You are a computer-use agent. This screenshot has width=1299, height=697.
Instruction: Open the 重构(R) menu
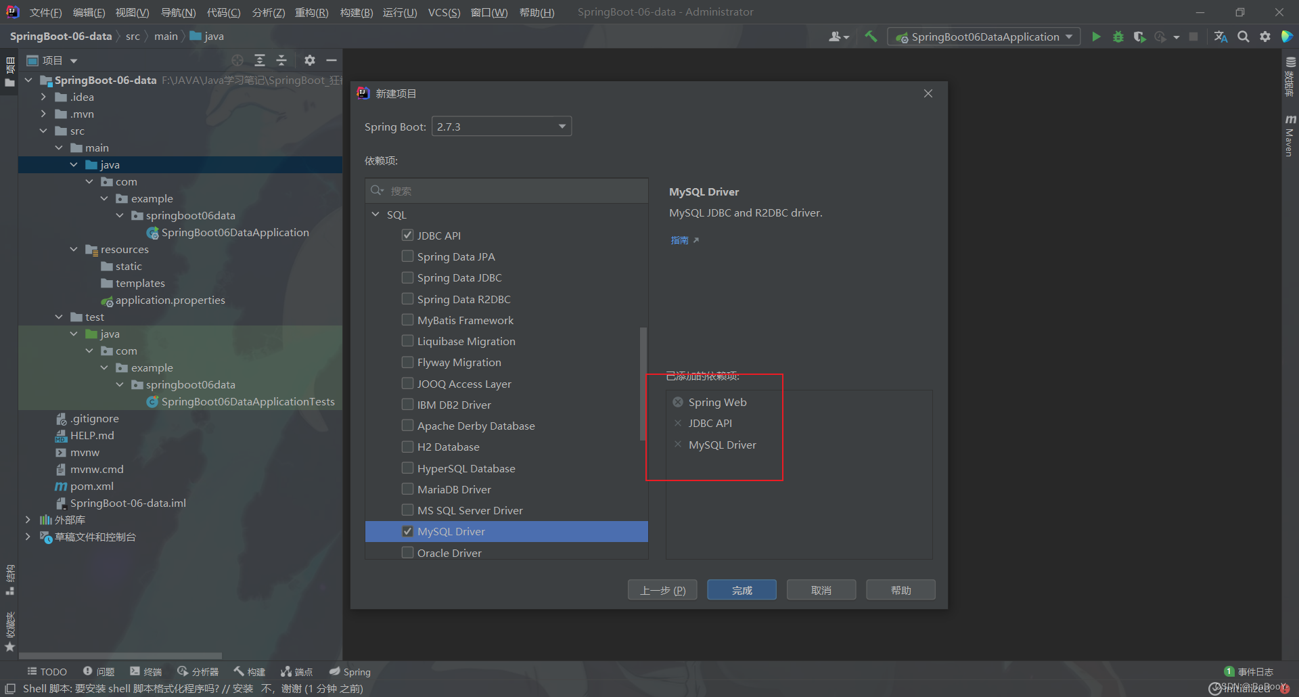coord(311,12)
